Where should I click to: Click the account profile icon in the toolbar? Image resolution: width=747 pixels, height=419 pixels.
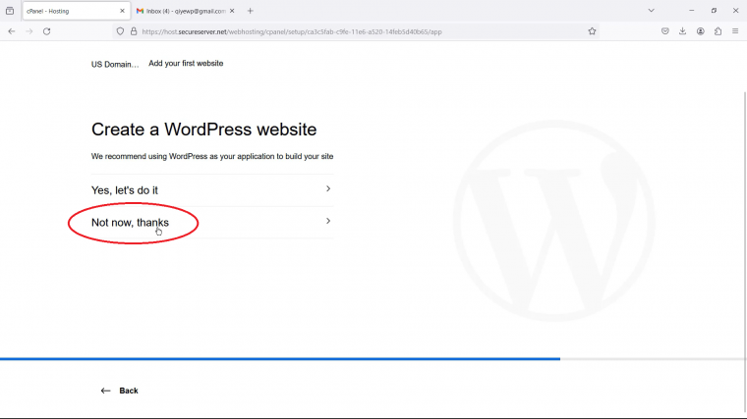700,31
